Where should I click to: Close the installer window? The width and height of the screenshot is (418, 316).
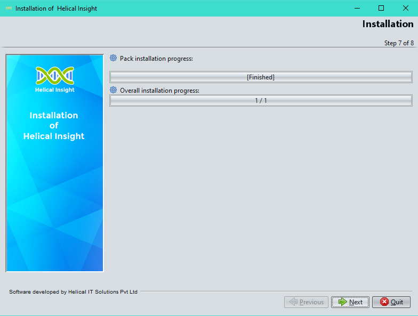click(x=405, y=9)
